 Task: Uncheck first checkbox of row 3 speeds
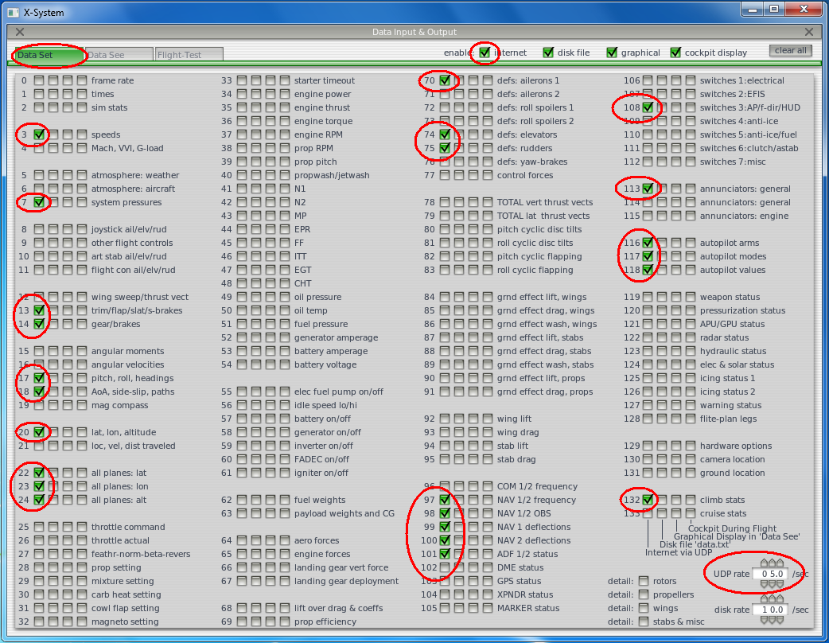[38, 134]
